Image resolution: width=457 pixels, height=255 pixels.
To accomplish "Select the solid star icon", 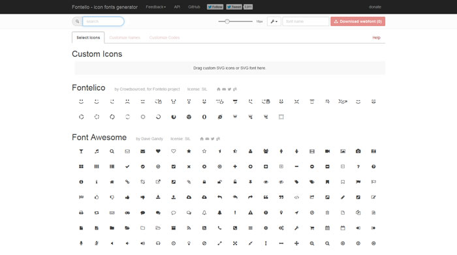I will point(189,151).
